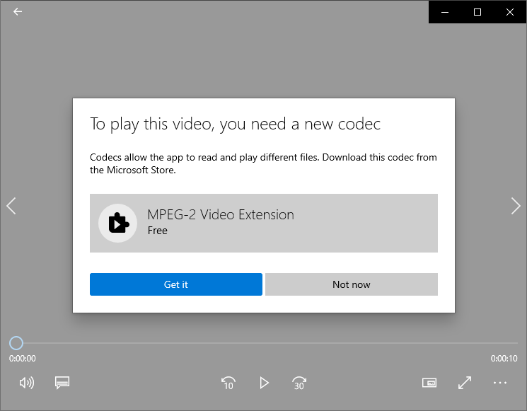Skip back 10 seconds

click(228, 383)
